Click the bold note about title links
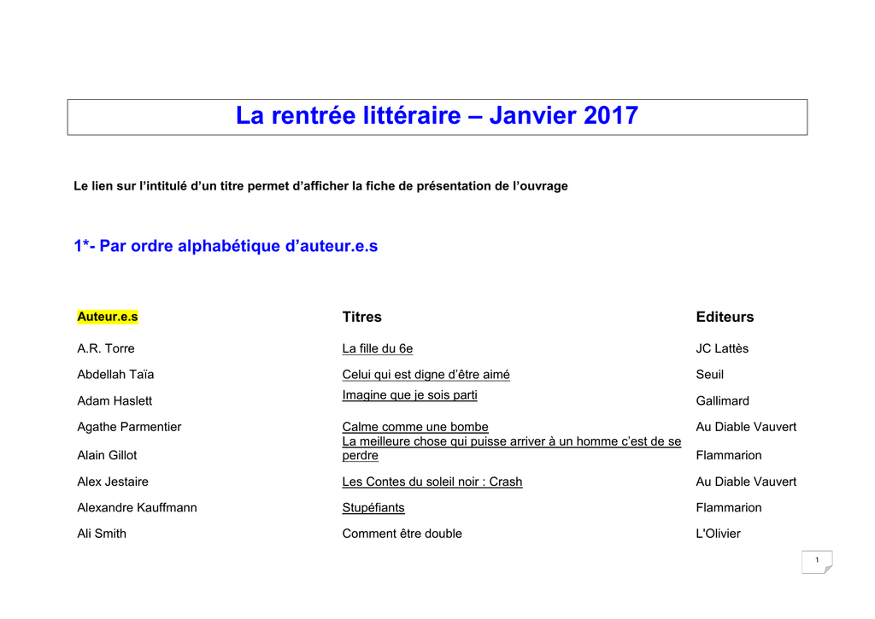The height and width of the screenshot is (619, 875). [320, 186]
